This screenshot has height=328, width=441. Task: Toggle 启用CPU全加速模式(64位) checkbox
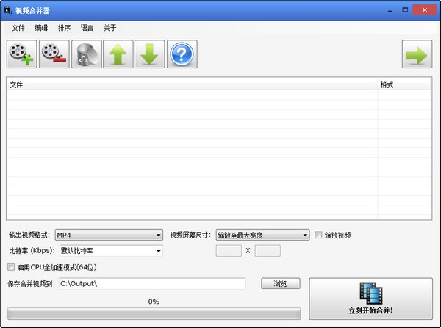[x=10, y=266]
